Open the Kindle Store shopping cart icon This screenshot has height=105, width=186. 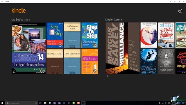point(180,11)
